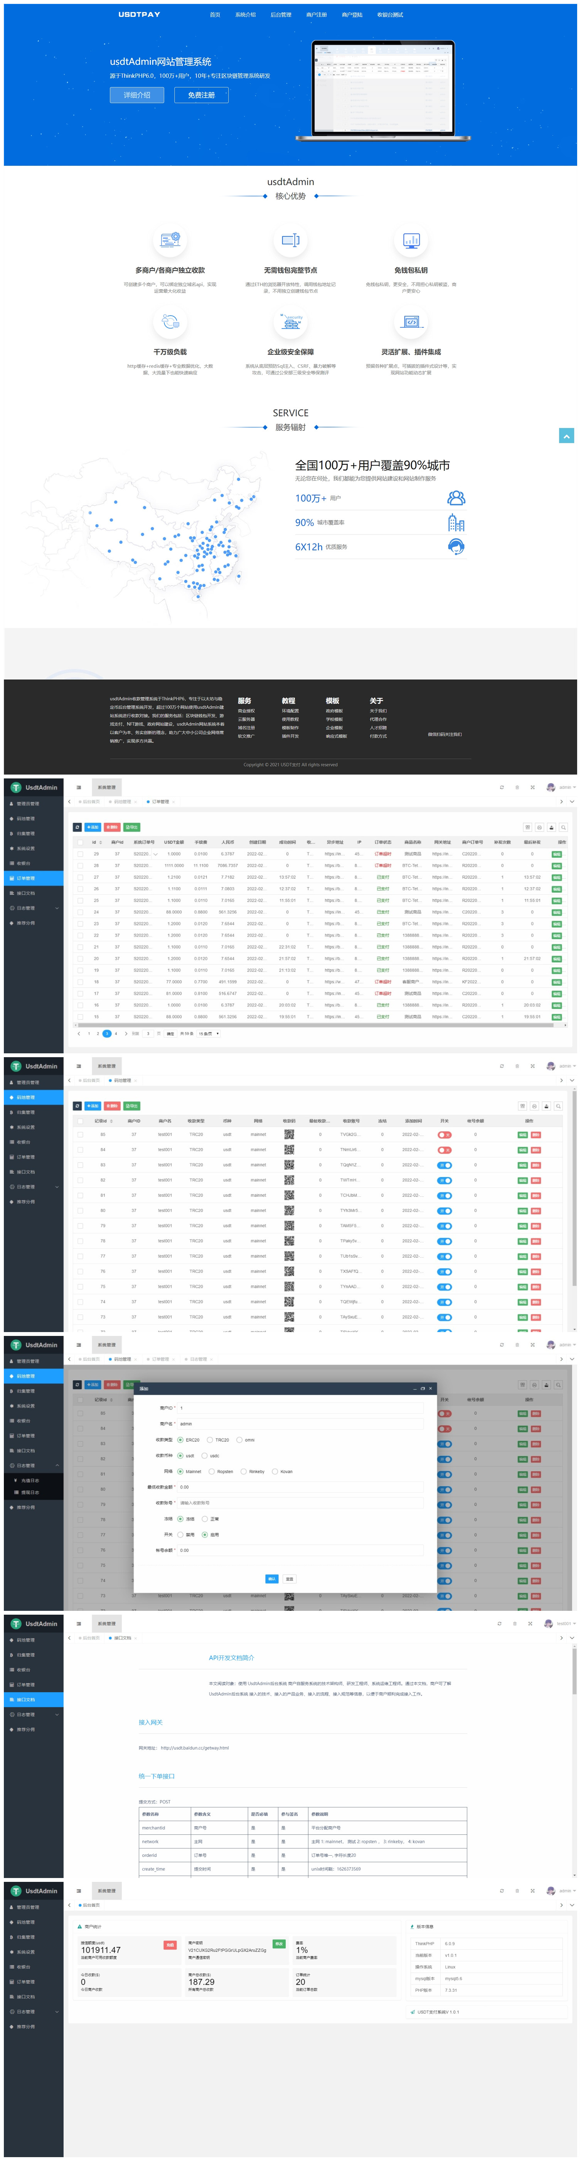Image resolution: width=581 pixels, height=2161 pixels.
Task: Click the USDTPAY logo in landing header
Action: pyautogui.click(x=139, y=14)
